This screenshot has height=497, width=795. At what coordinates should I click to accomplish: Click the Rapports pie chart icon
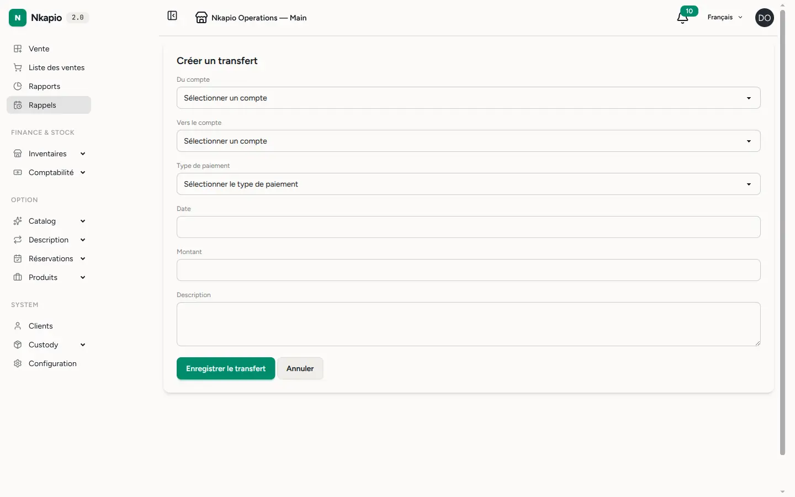18,86
